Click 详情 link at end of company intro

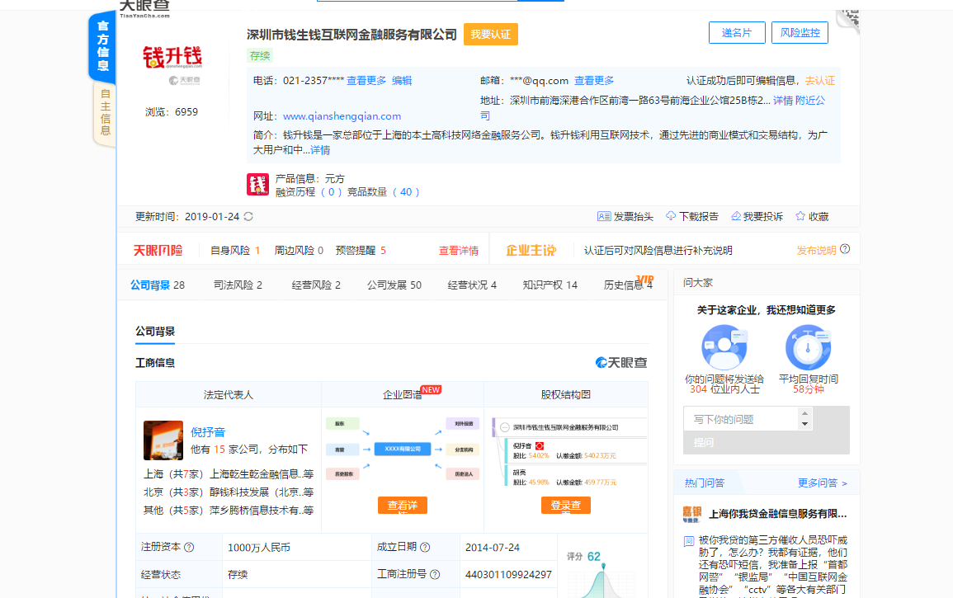click(x=320, y=150)
